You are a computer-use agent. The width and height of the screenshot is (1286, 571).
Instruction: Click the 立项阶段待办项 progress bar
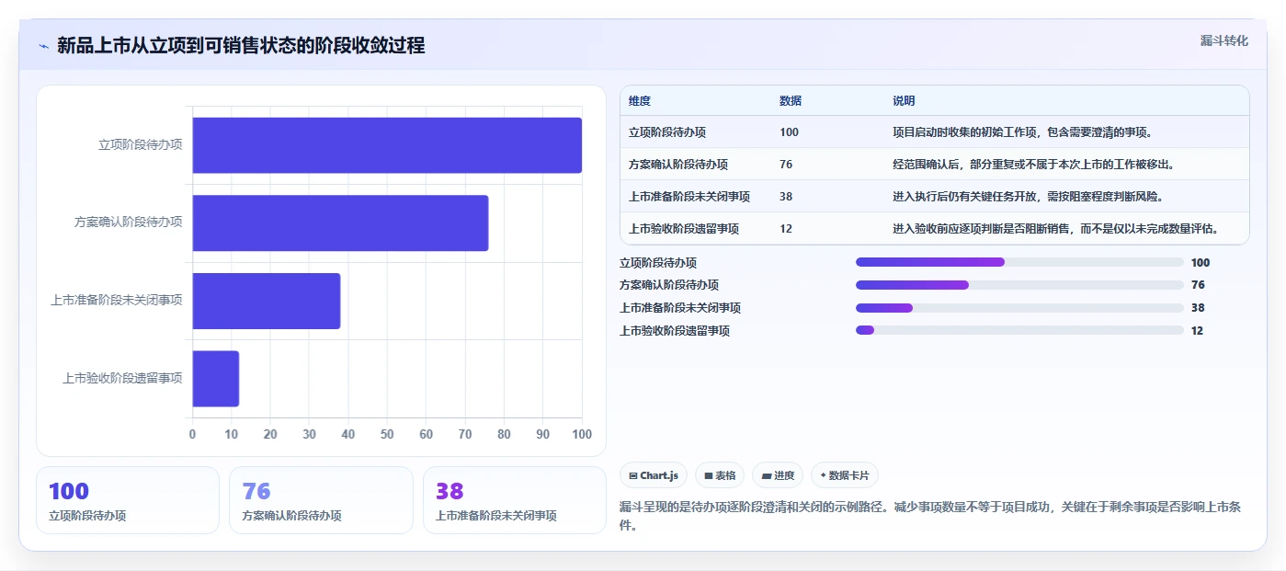1019,262
